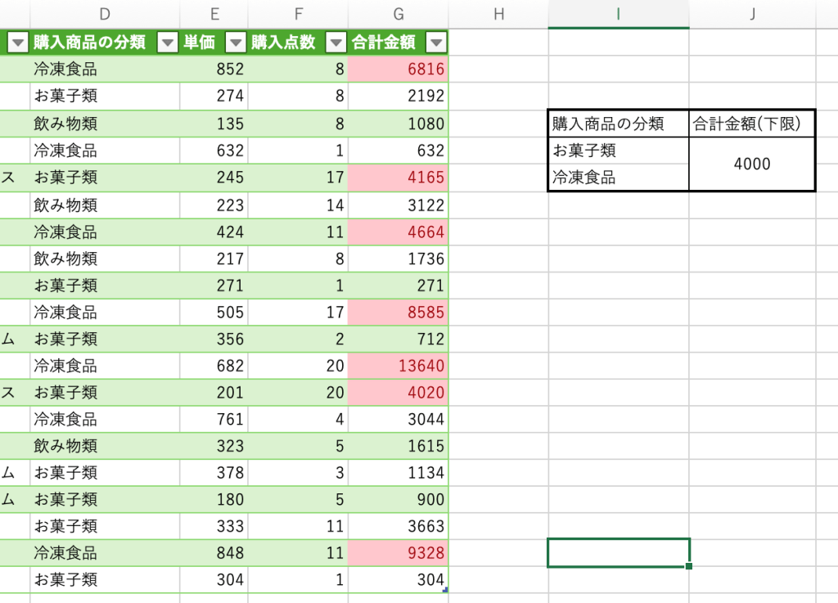Select column H header
The height and width of the screenshot is (603, 838).
(x=498, y=14)
